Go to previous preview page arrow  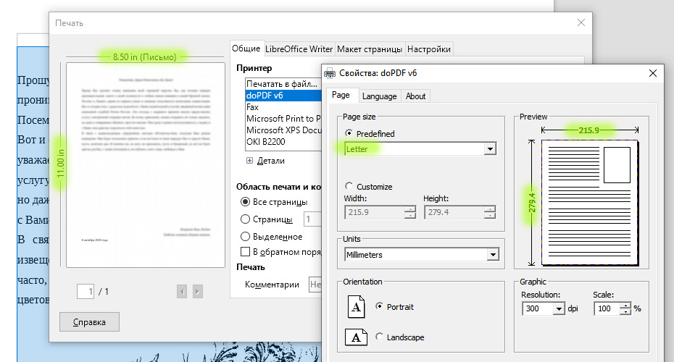click(x=182, y=291)
